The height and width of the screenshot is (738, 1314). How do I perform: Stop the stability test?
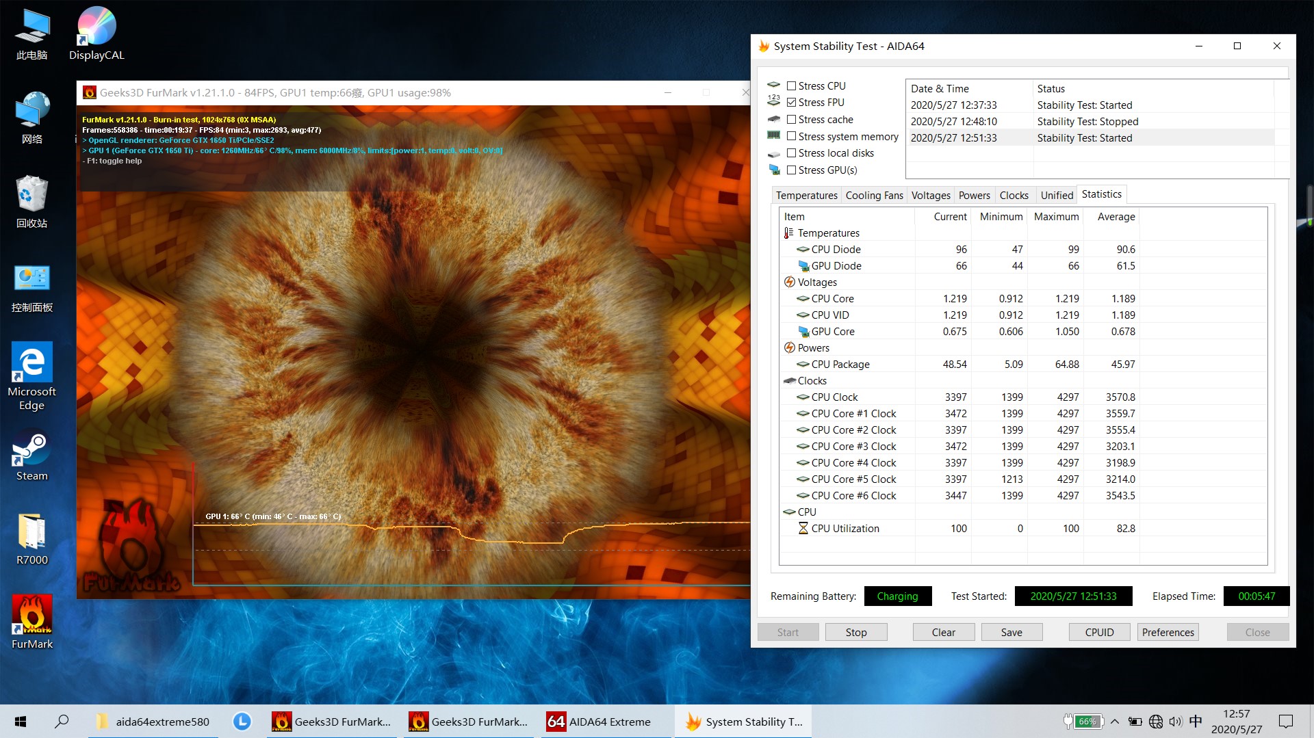point(855,633)
